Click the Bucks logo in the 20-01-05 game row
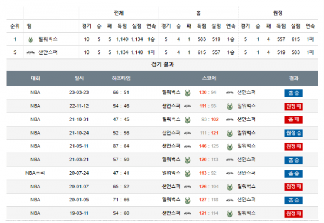Image resolution: width=324 pixels, height=223 pixels. pos(187,200)
